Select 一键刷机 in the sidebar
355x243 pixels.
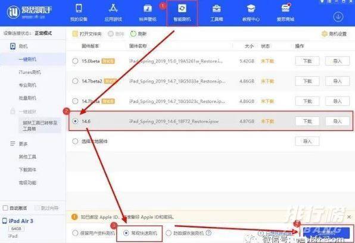(x=27, y=60)
